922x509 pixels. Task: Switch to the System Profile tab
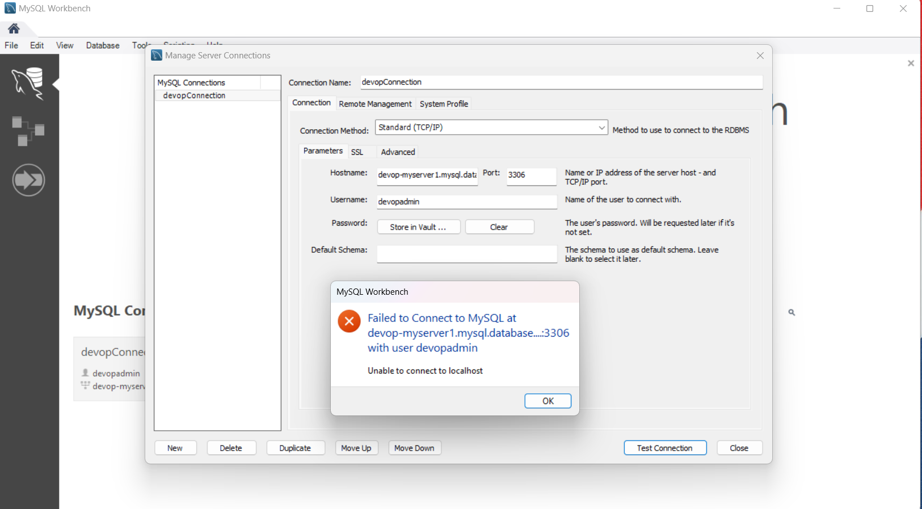(444, 104)
